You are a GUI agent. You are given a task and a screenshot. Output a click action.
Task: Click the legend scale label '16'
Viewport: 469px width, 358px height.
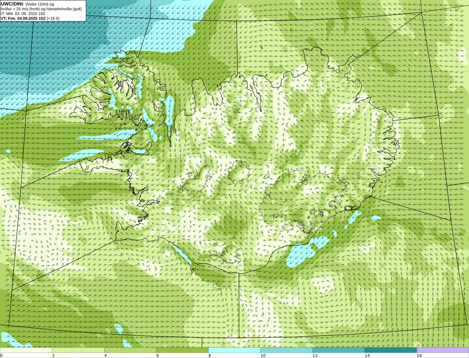[x=419, y=355]
